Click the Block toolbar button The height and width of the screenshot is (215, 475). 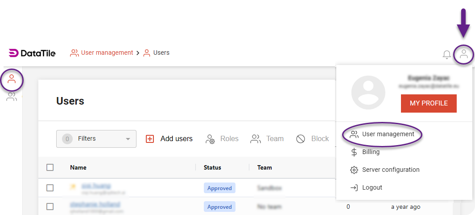coord(313,139)
